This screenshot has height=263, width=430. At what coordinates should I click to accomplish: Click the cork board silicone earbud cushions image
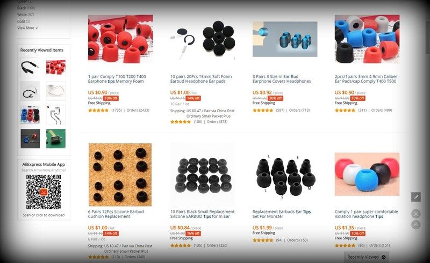point(120,174)
